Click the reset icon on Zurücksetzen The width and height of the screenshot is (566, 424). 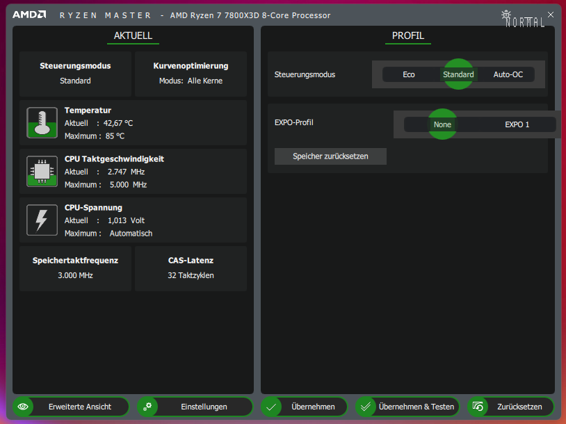478,407
